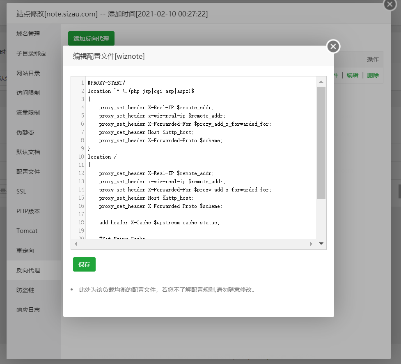
Task: Go to PHP版本 tab
Action: 28,211
